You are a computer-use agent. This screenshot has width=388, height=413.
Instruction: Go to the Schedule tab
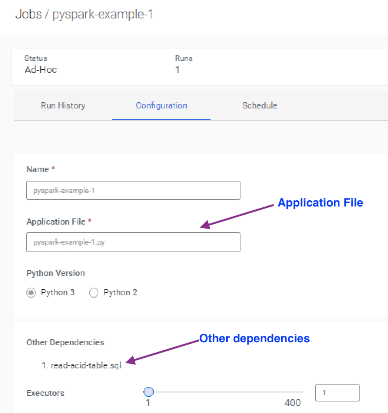coord(260,105)
